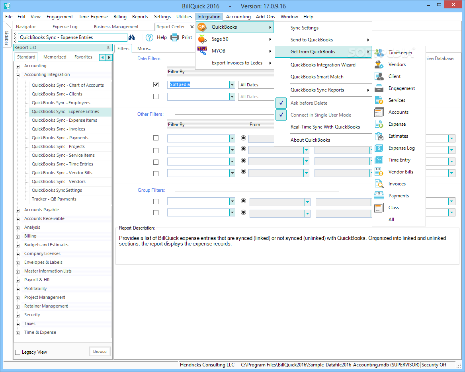This screenshot has height=372, width=465.
Task: Toggle Connect in Single User Mode
Action: (281, 115)
